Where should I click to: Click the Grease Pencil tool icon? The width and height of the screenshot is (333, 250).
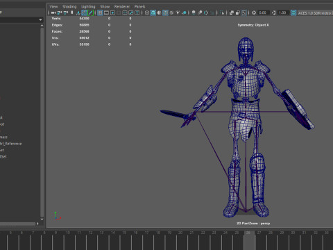click(x=91, y=12)
